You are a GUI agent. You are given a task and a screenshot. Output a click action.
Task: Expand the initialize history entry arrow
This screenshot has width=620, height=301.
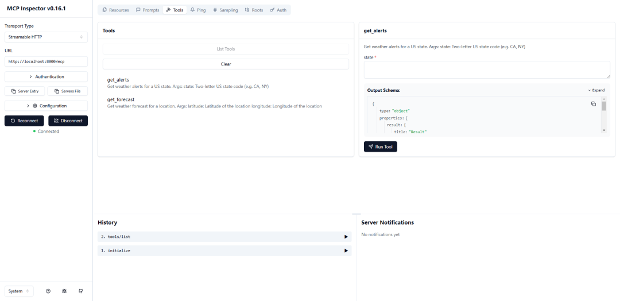(346, 251)
